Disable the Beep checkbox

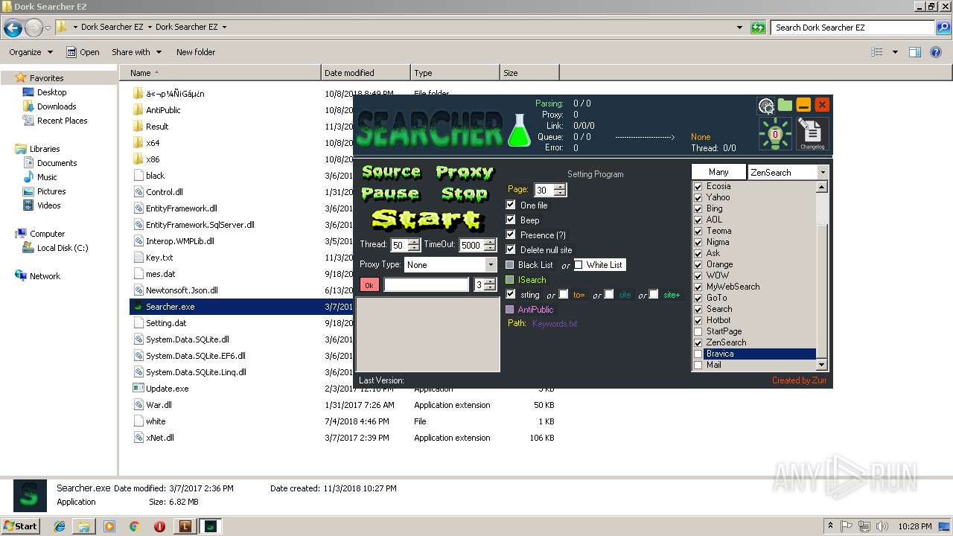tap(511, 220)
